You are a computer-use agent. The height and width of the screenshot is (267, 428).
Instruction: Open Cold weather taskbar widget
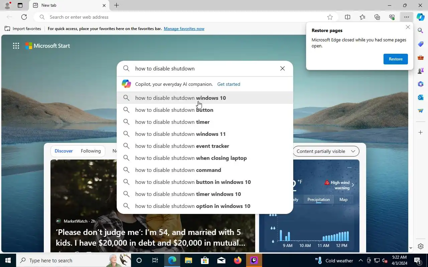pos(334,260)
